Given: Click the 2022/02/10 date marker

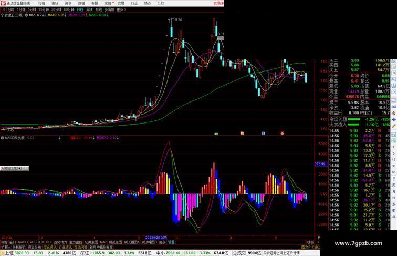Looking at the screenshot, I should pos(156,238).
